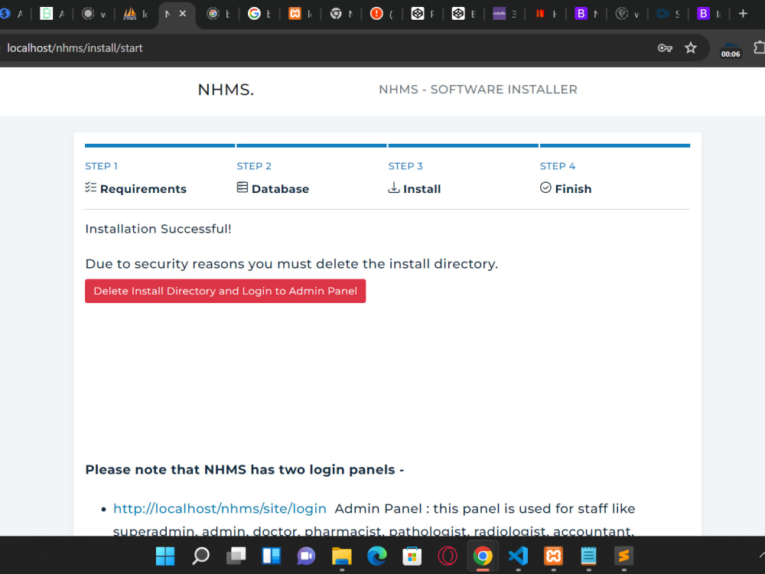
Task: Click the NHMS. logo
Action: click(x=226, y=90)
